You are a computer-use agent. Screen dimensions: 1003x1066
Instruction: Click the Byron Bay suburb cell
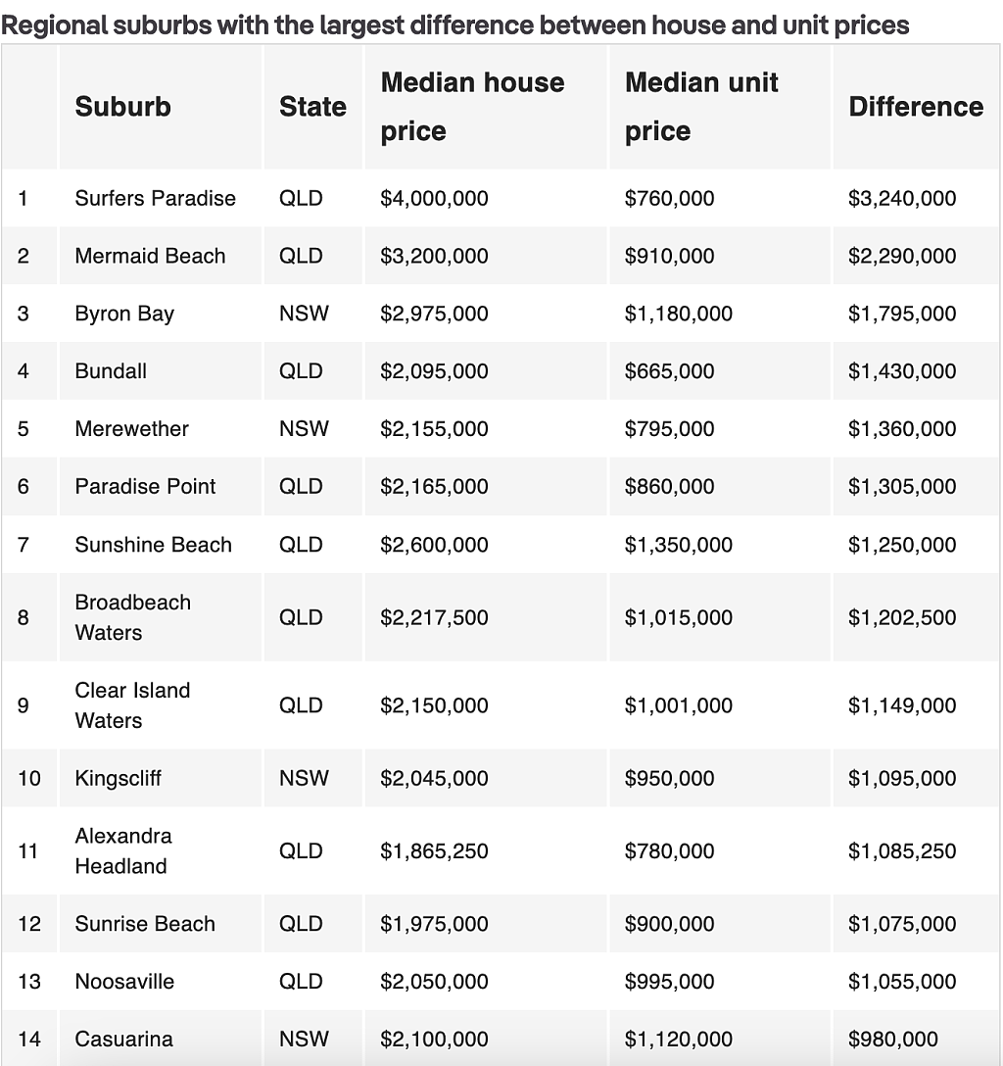(x=124, y=314)
